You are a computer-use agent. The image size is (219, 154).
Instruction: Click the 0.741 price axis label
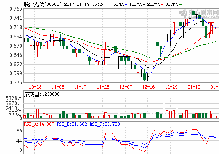tap(16, 18)
